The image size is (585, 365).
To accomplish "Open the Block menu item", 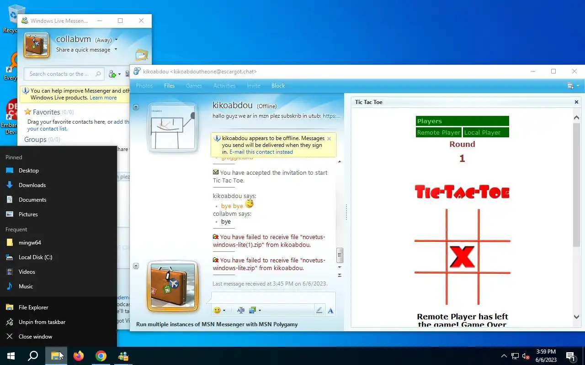I will coord(278,86).
